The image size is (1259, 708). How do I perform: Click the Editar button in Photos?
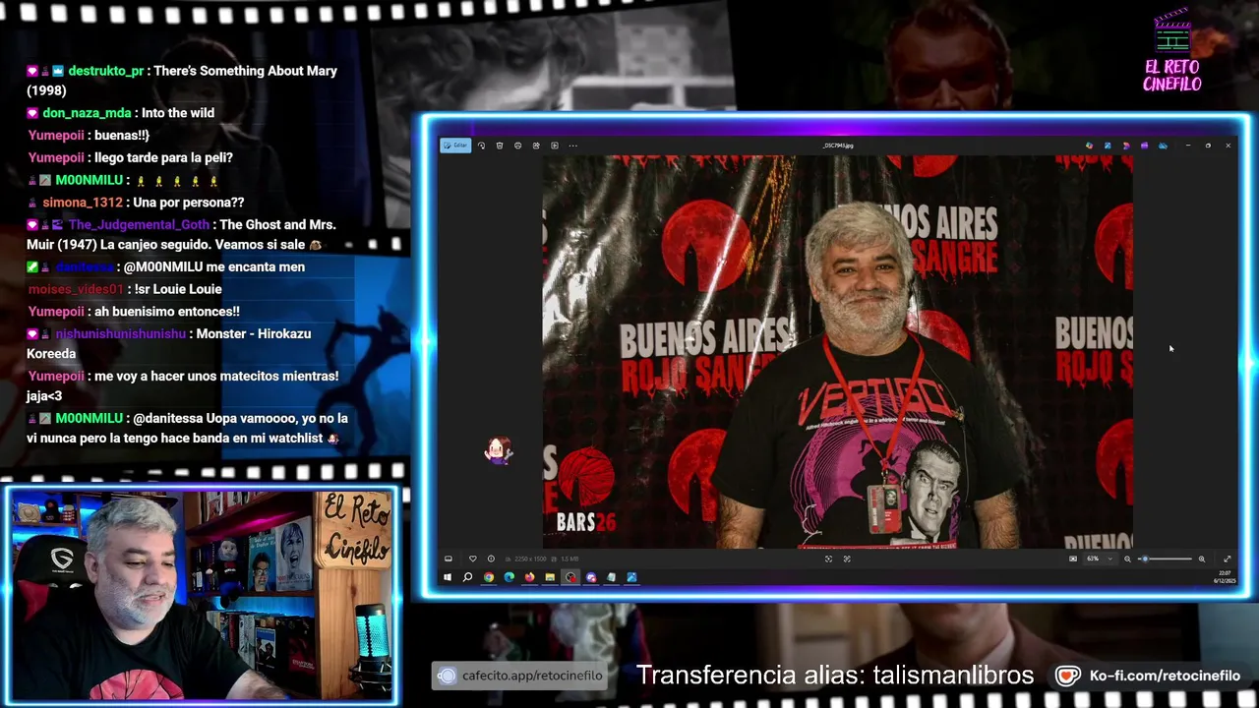[455, 146]
